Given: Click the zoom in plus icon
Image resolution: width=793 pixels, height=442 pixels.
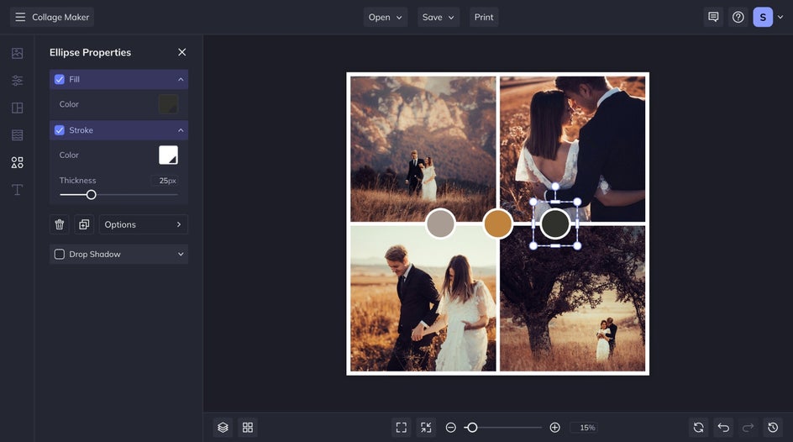Looking at the screenshot, I should click(x=554, y=428).
